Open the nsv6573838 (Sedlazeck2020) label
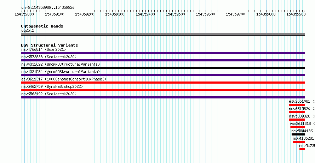Screen dimensions: 315x163 point(49,57)
